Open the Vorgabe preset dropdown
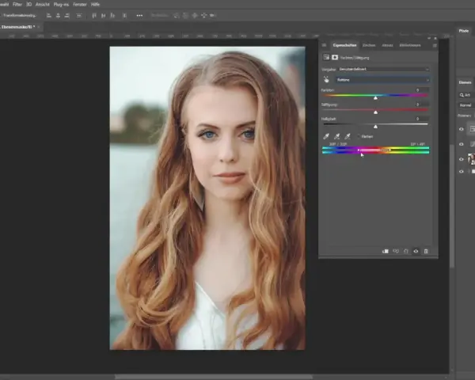The height and width of the screenshot is (380, 475). (x=384, y=69)
